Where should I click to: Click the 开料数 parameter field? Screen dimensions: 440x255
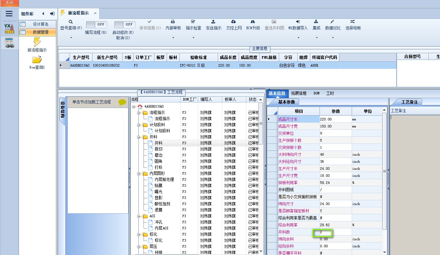[x=336, y=232]
